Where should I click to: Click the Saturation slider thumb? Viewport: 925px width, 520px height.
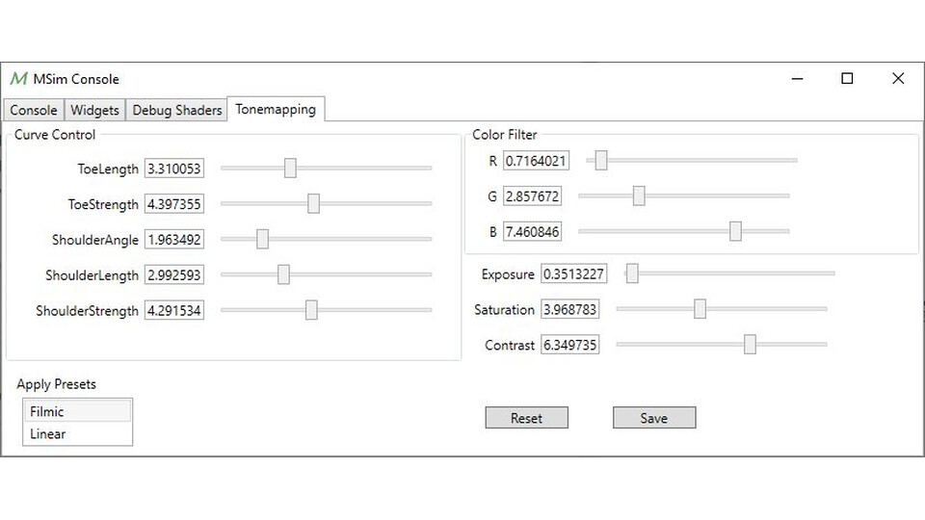pyautogui.click(x=700, y=308)
